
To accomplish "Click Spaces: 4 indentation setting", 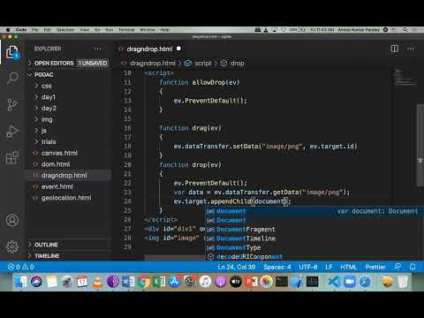I will 277,267.
